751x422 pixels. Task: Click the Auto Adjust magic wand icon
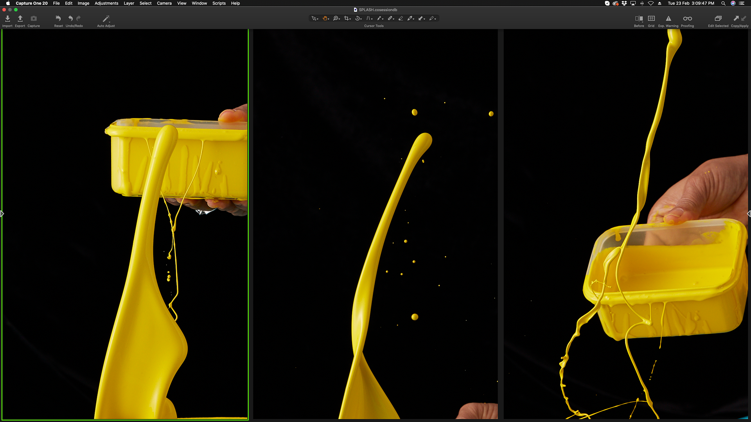click(106, 19)
